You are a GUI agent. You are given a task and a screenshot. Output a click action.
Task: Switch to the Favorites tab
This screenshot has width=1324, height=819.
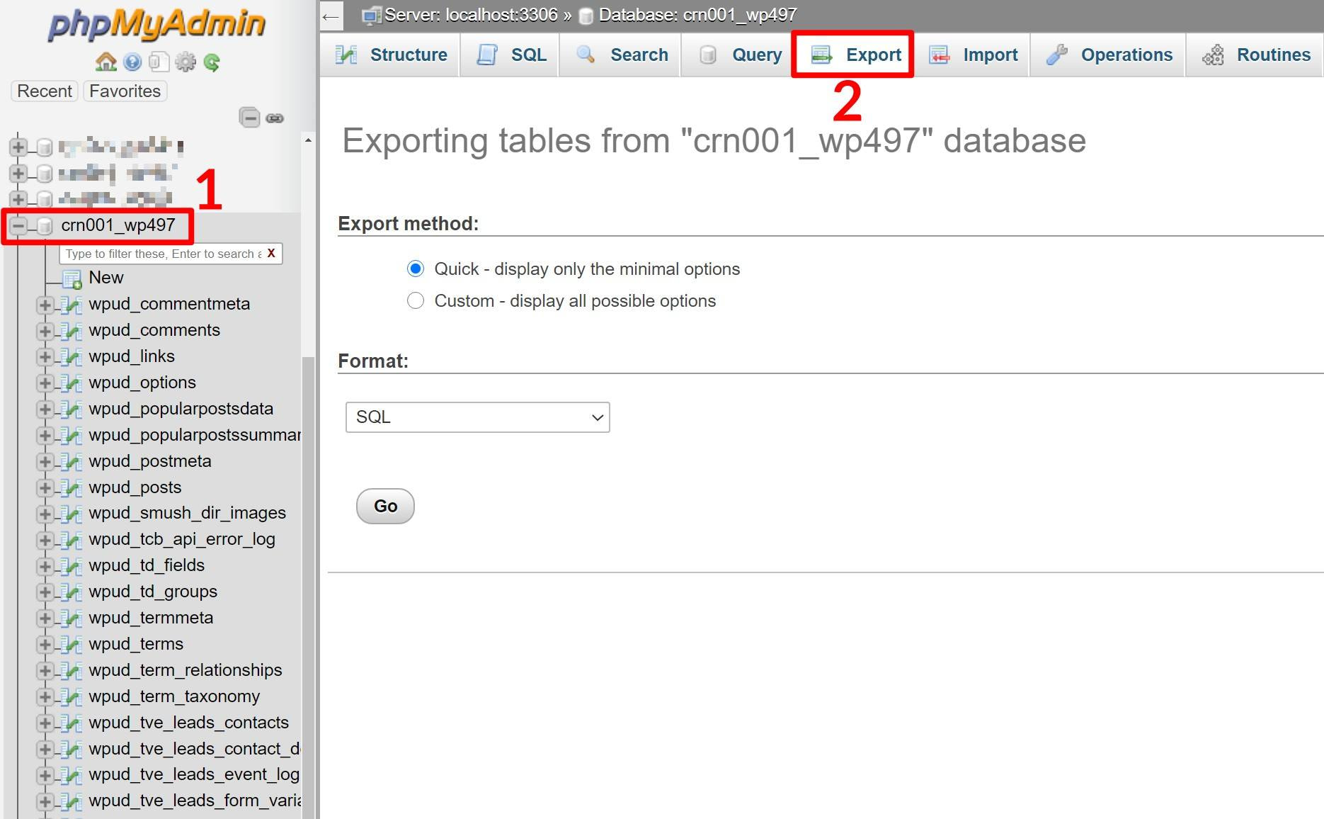(x=125, y=91)
